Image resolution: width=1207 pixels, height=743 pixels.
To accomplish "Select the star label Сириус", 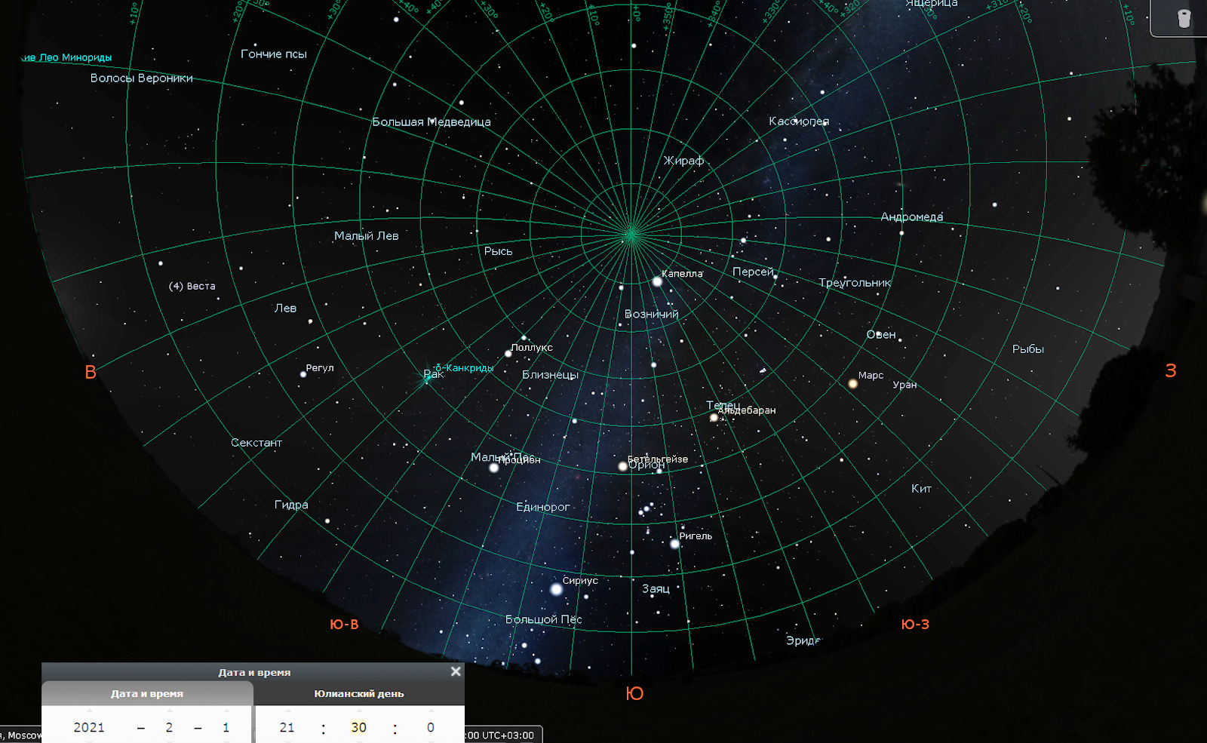I will point(579,581).
